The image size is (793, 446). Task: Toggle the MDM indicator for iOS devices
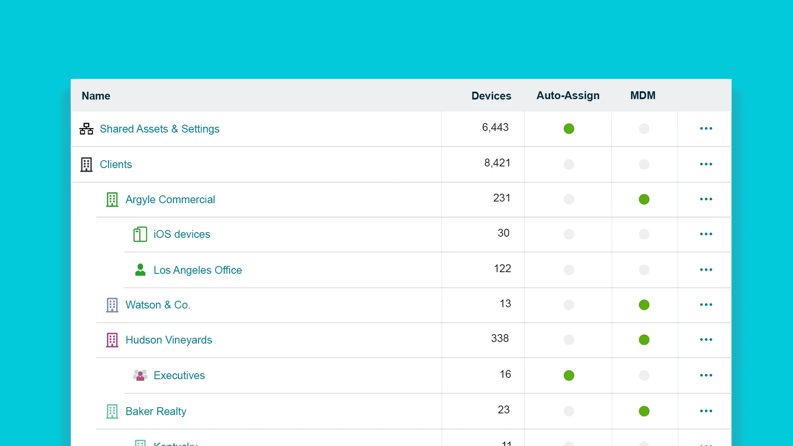coord(644,234)
